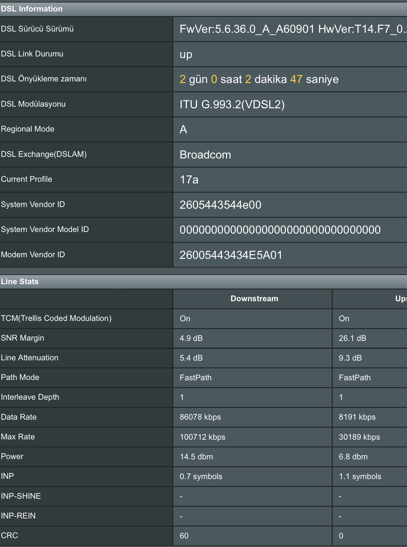This screenshot has width=407, height=547.
Task: Click the TCM(Trellis Coded Modulation) row label
Action: click(56, 318)
